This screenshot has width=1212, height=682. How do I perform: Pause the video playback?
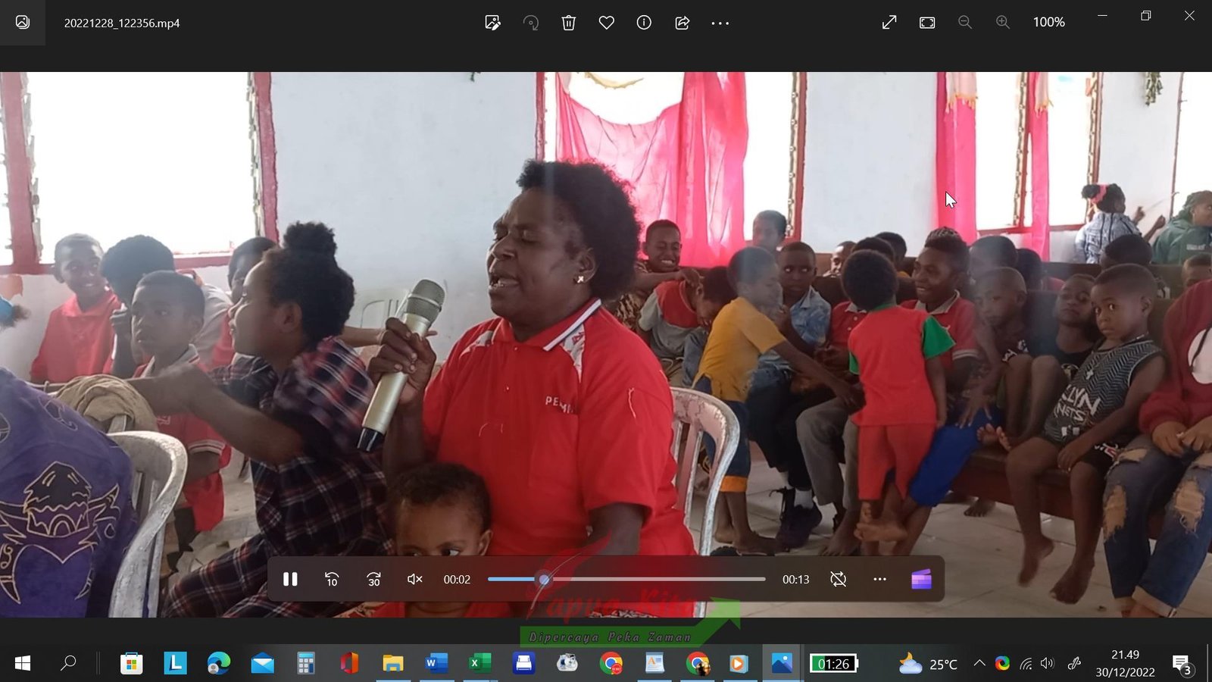(x=290, y=580)
